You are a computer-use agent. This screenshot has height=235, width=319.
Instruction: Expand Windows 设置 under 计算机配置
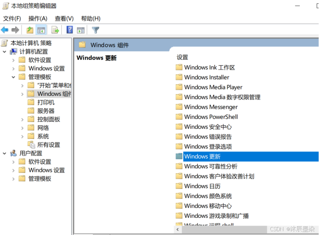(x=13, y=69)
